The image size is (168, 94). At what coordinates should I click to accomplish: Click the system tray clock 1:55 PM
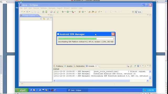click(x=150, y=90)
